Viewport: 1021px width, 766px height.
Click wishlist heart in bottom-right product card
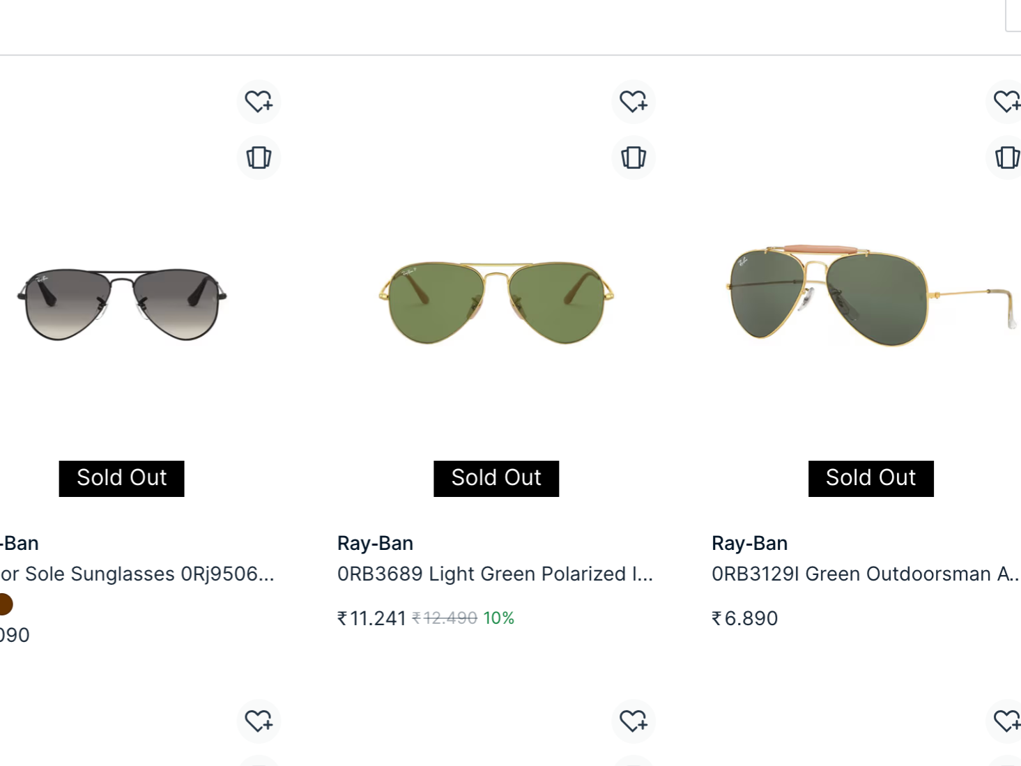tap(1006, 721)
